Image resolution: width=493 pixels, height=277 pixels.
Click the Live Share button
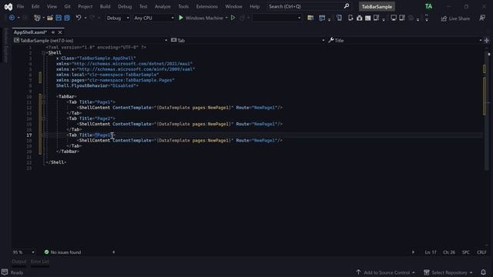pyautogui.click(x=455, y=18)
